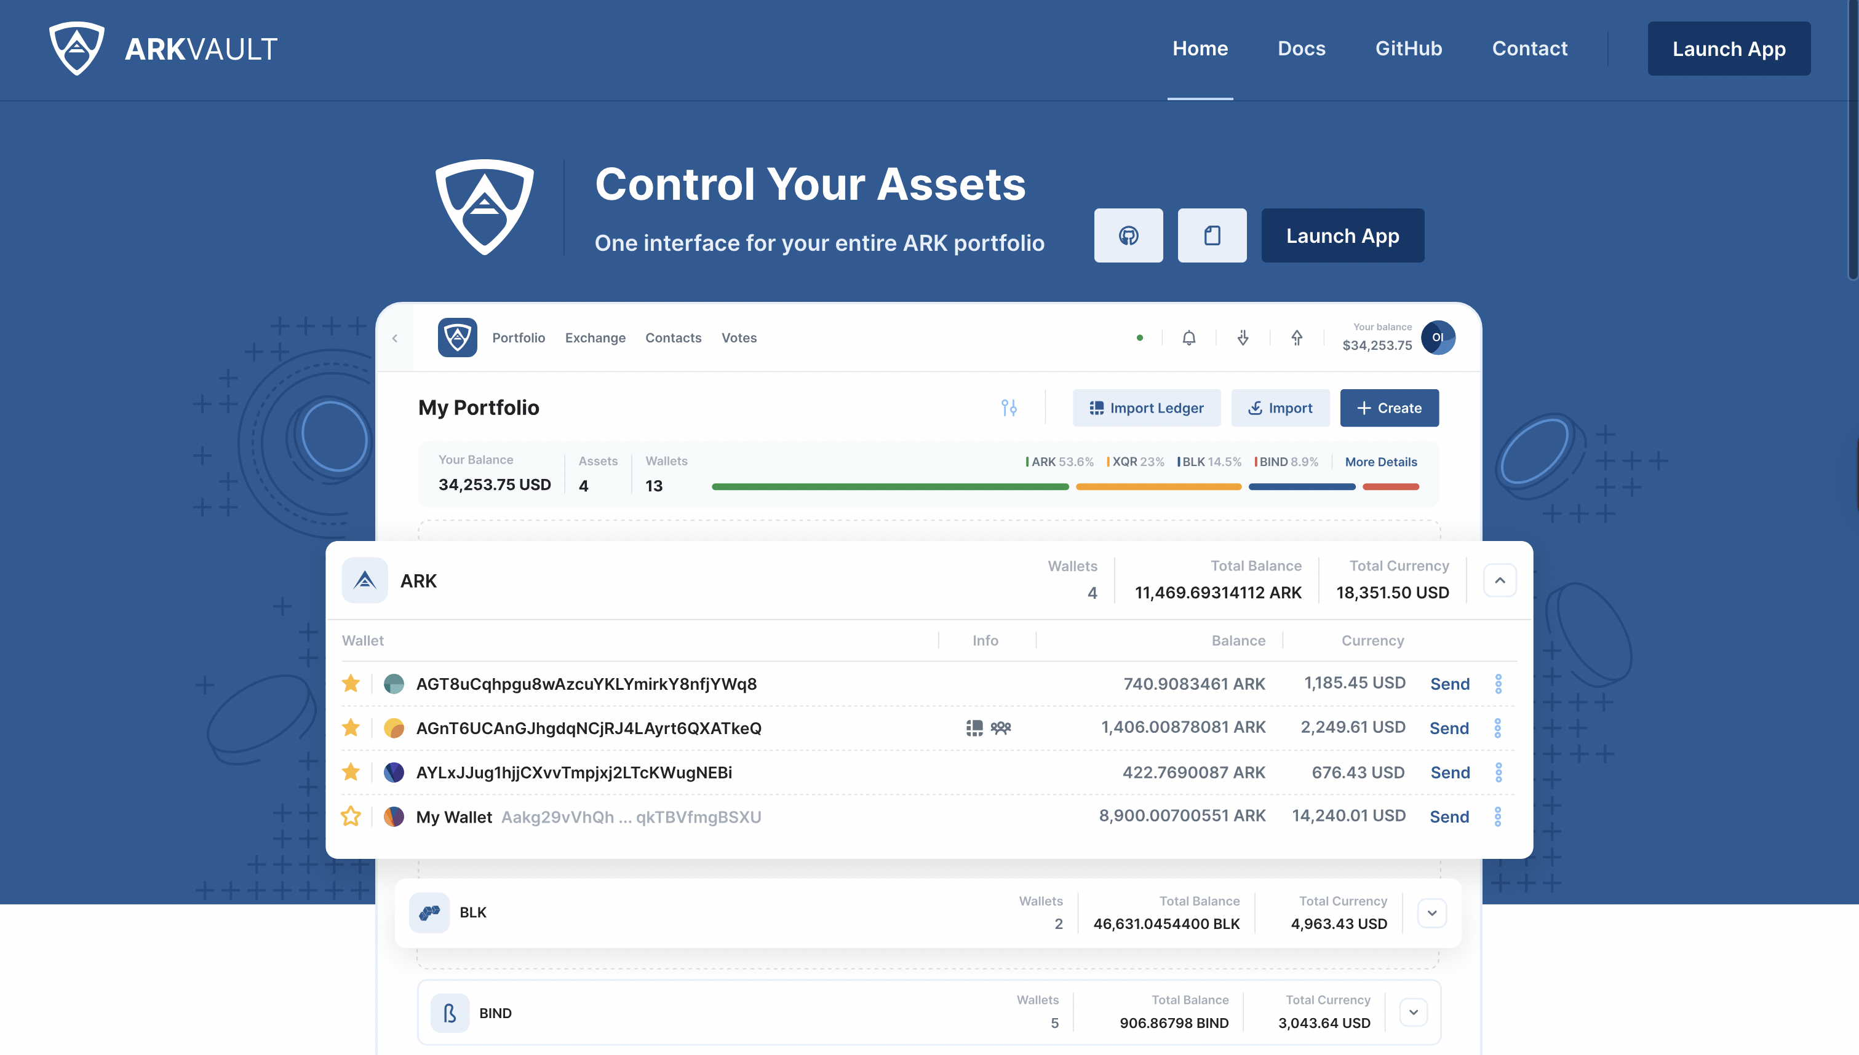Expand the BLK wallet group

click(x=1431, y=912)
